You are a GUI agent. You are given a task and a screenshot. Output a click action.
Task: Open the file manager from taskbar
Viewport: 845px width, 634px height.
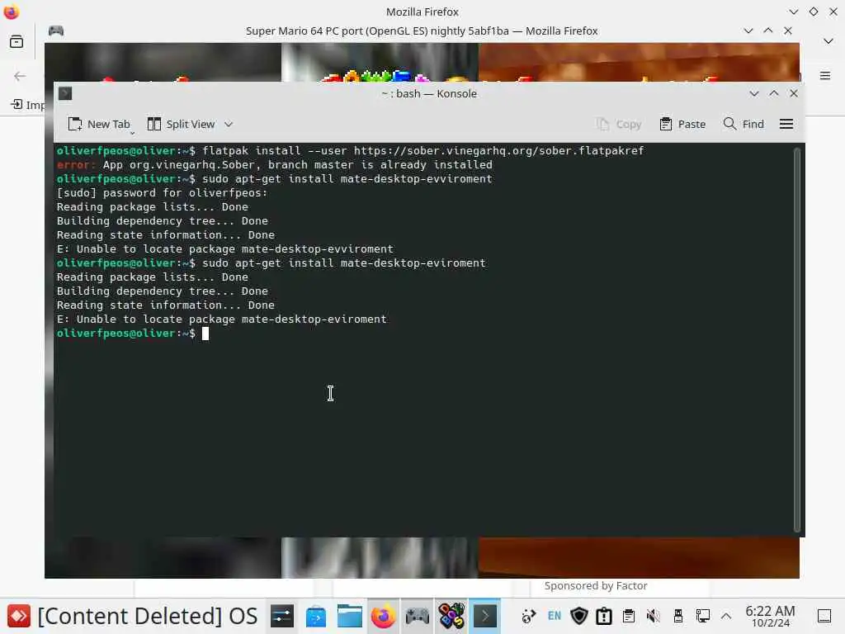coord(350,616)
